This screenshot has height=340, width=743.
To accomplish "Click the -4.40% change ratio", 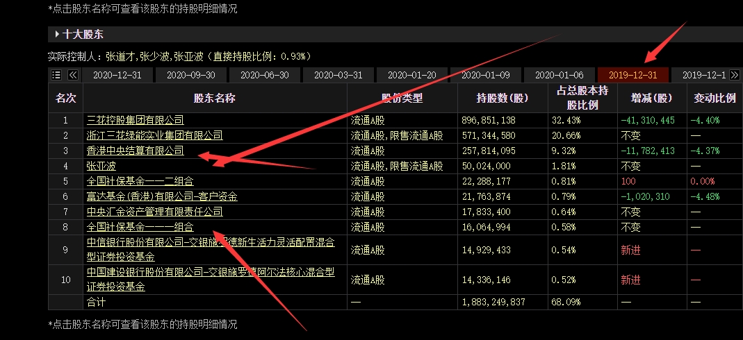I will [x=705, y=121].
